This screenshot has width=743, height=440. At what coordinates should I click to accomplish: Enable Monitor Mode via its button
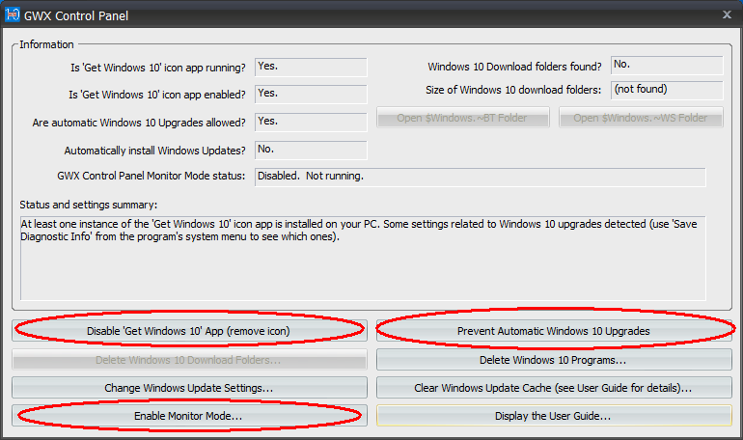[x=189, y=416]
